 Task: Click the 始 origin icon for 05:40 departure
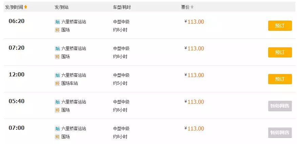click(57, 102)
